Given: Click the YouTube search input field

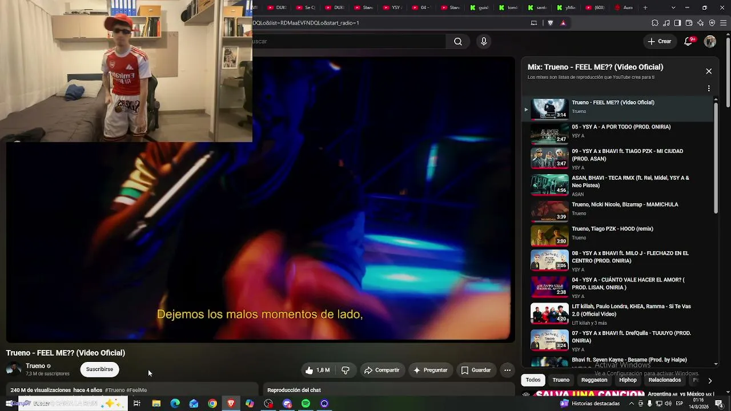Looking at the screenshot, I should click(349, 41).
